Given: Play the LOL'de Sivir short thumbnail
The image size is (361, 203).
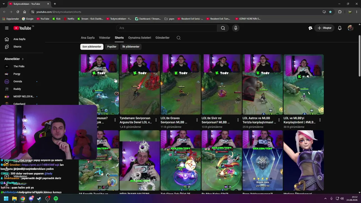Looking at the screenshot, I should [222, 84].
